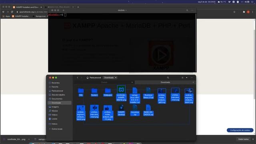Click Pasta pessoal in the path bar
This screenshot has width=256, height=144.
(94, 78)
